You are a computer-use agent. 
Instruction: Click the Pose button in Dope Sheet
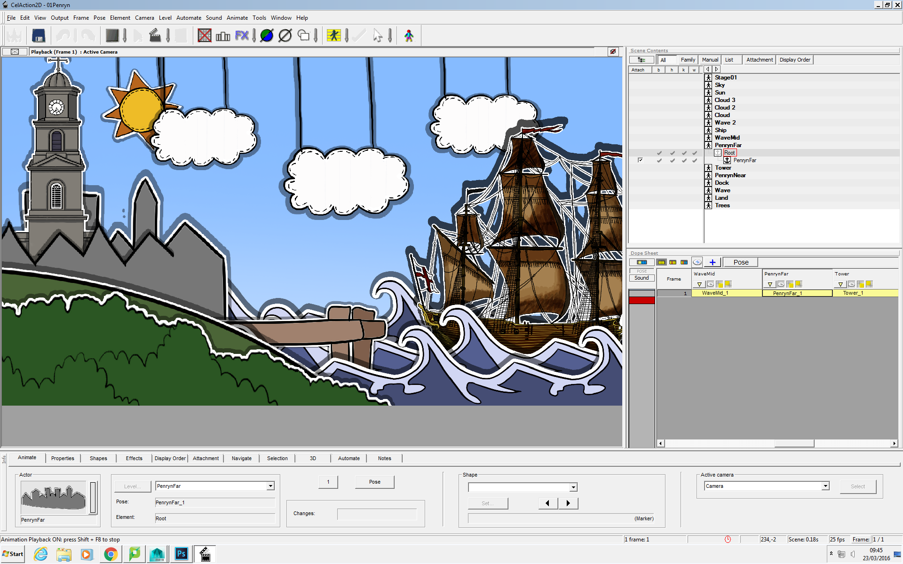741,262
